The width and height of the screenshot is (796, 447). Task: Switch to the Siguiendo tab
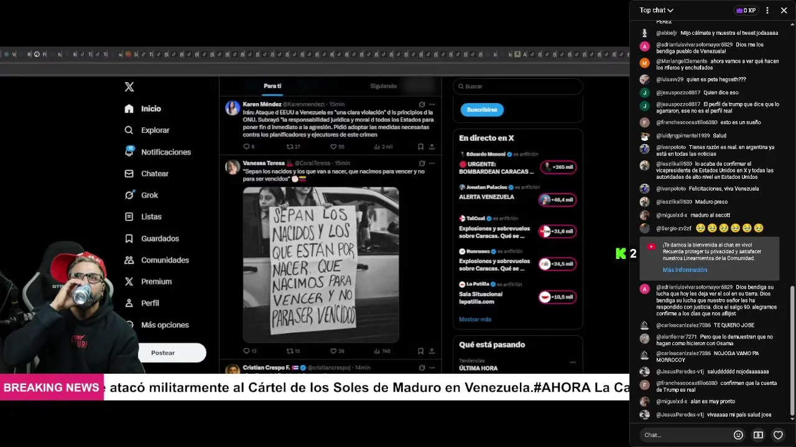383,86
